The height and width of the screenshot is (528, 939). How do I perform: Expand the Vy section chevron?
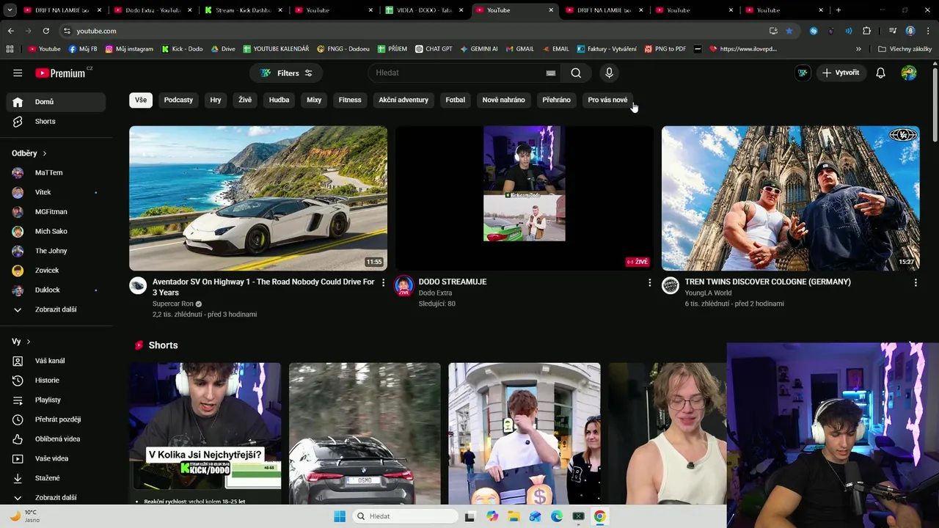pos(29,342)
